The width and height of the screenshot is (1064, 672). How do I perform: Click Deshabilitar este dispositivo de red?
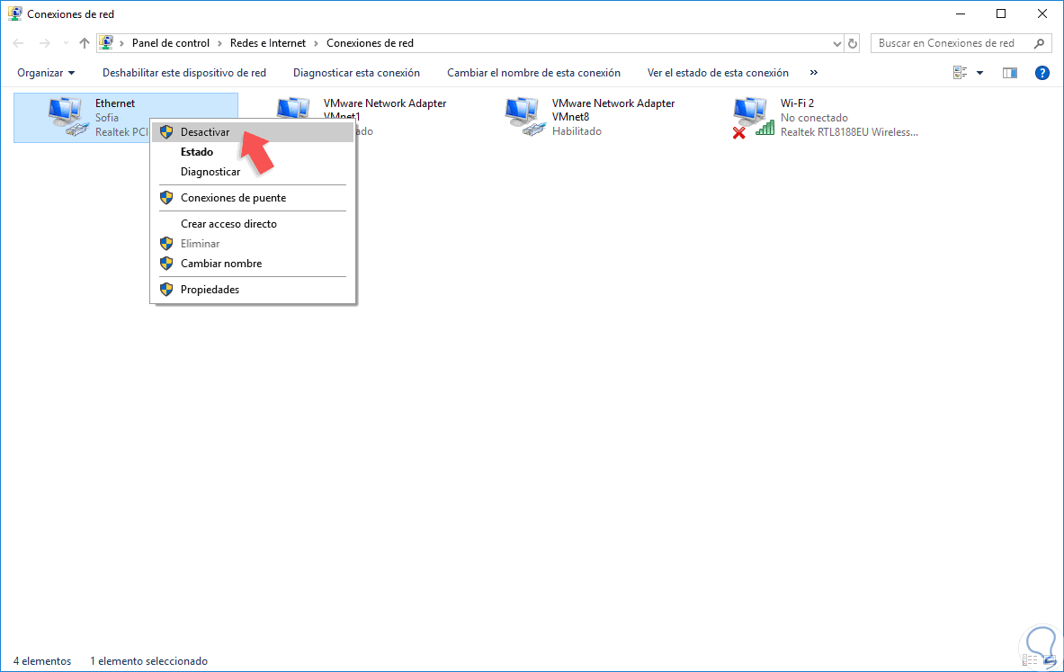[183, 73]
